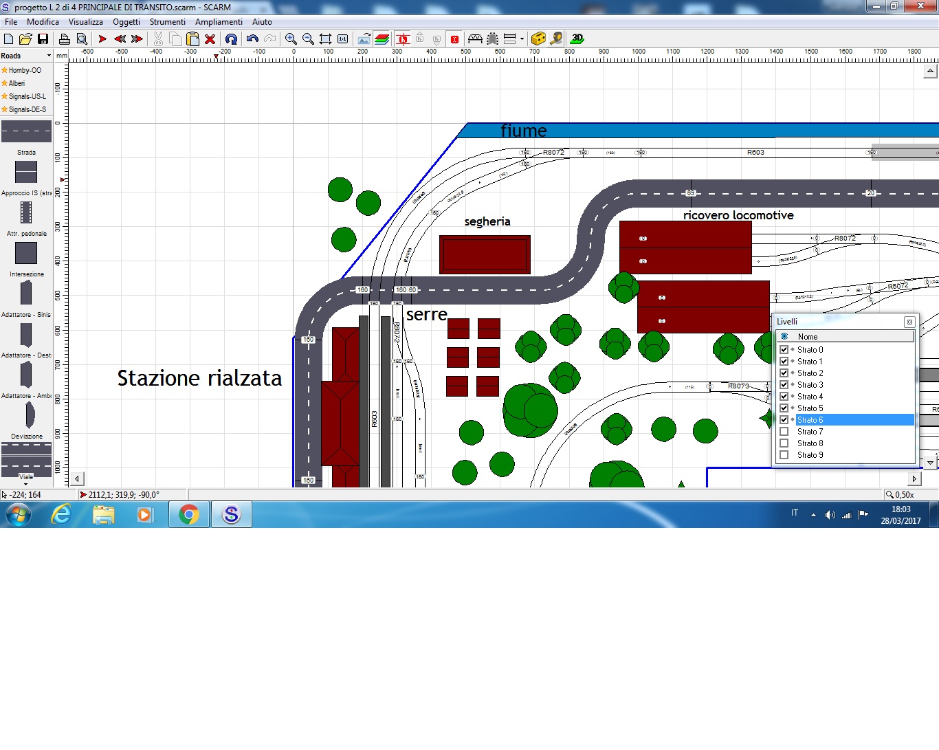Image resolution: width=939 pixels, height=750 pixels.
Task: Click the double red arrow pointing right
Action: 137,39
